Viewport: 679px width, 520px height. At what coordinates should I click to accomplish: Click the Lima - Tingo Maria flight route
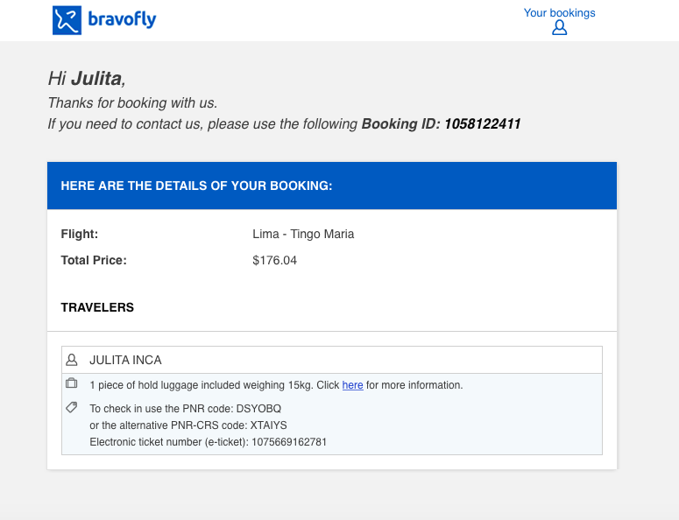tap(303, 234)
